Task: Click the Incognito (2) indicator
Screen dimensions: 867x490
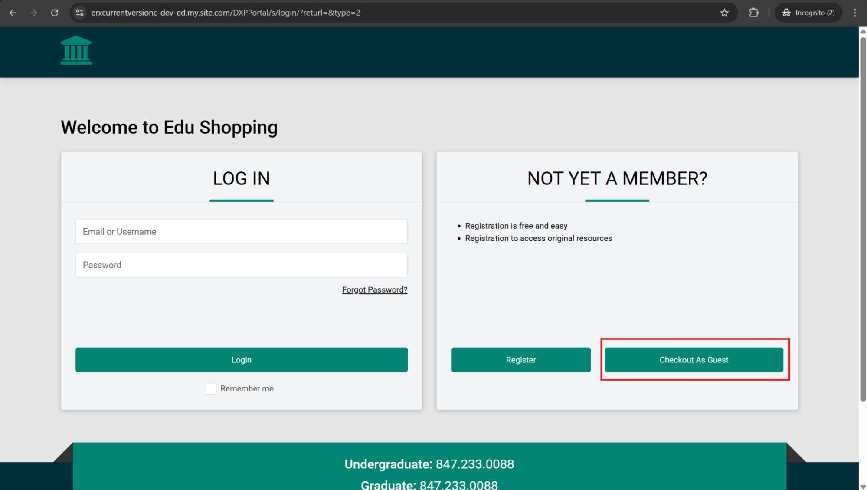Action: pos(808,13)
